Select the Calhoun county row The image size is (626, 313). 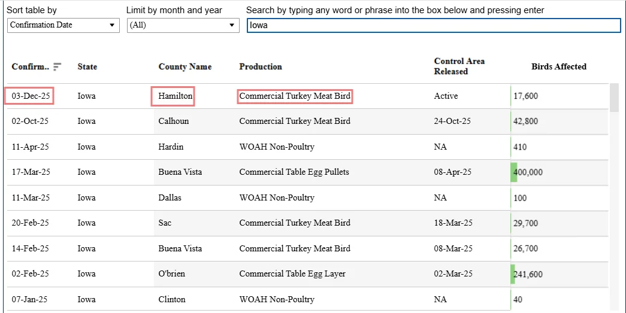(x=307, y=121)
